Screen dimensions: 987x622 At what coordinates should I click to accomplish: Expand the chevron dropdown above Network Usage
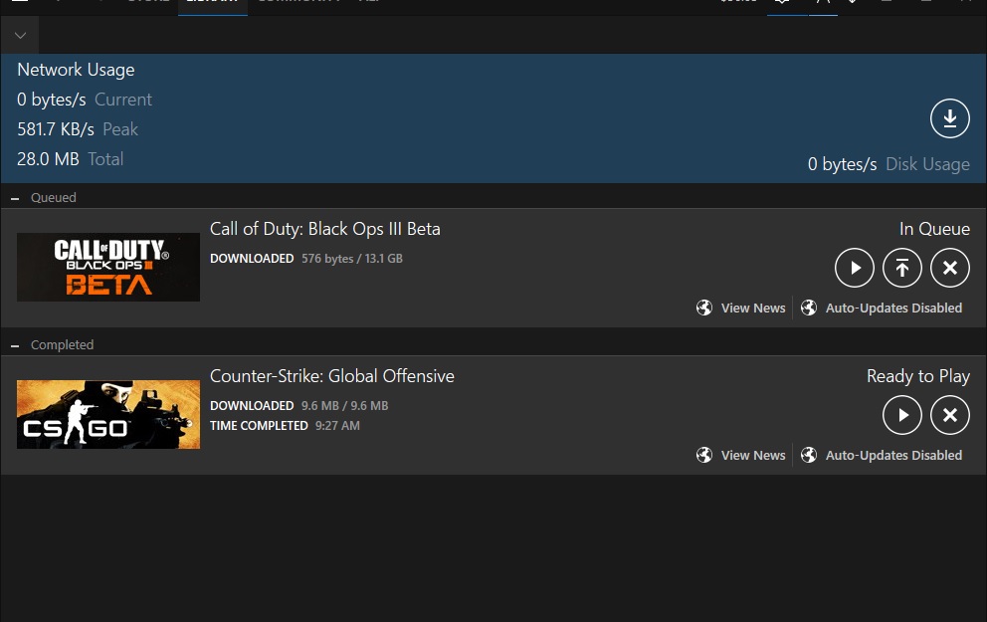click(x=20, y=37)
